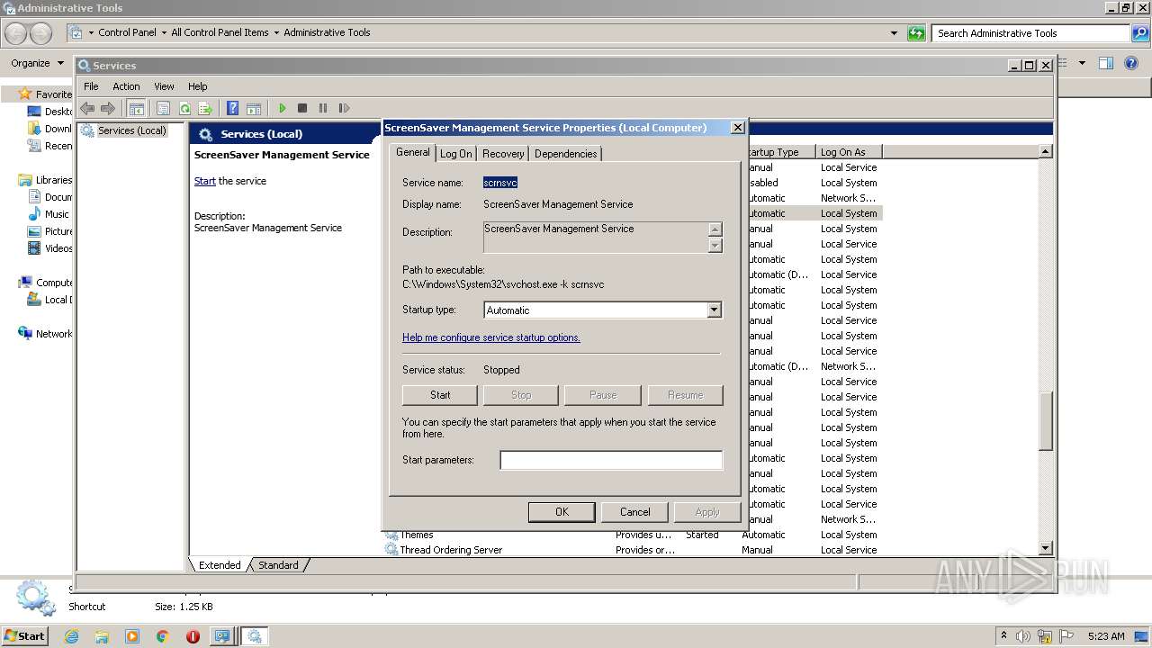Click description box up scroll arrow

coord(715,229)
